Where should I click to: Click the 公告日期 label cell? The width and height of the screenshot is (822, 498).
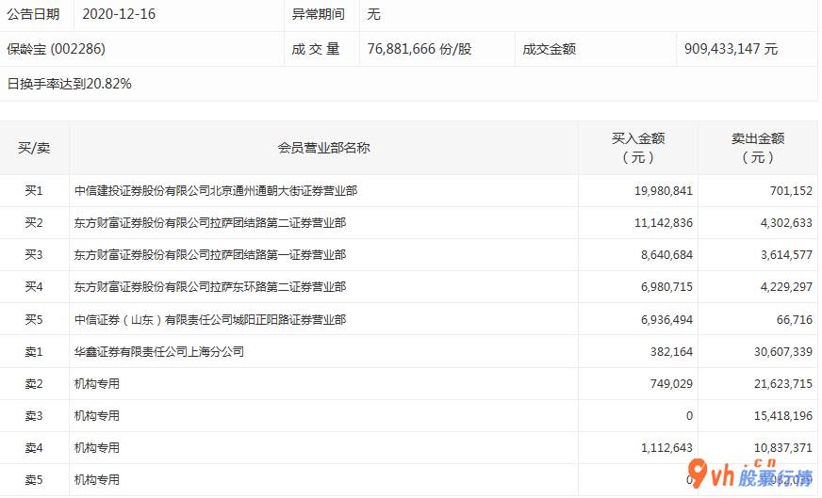[x=33, y=14]
